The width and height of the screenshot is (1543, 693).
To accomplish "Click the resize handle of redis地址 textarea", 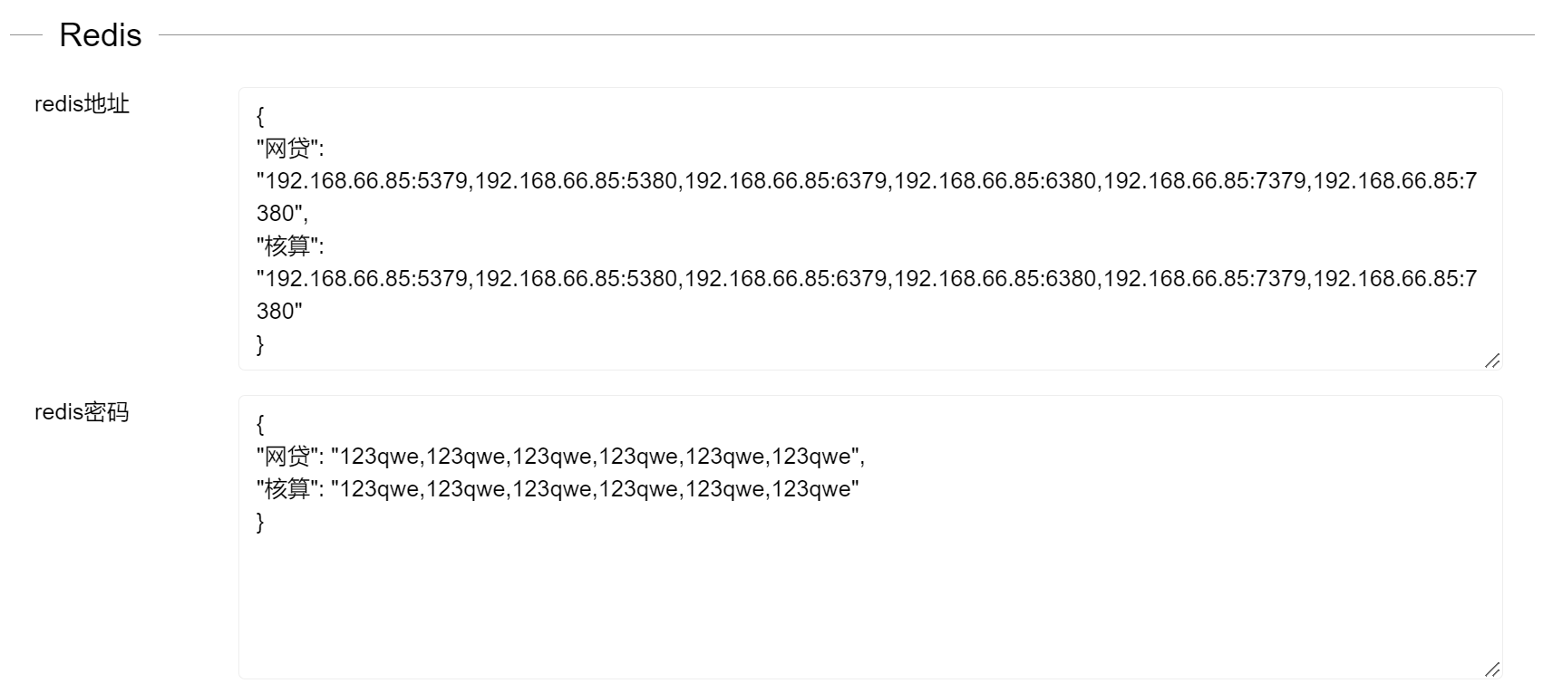I will (x=1492, y=361).
